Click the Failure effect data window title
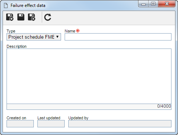The height and width of the screenshot is (135, 178). click(28, 5)
